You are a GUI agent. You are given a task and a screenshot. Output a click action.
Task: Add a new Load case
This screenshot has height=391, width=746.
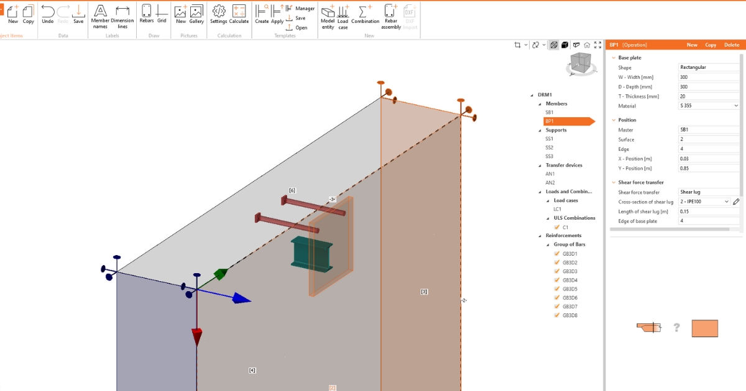coord(343,14)
